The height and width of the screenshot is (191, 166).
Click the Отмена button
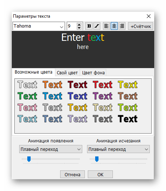click(x=72, y=174)
